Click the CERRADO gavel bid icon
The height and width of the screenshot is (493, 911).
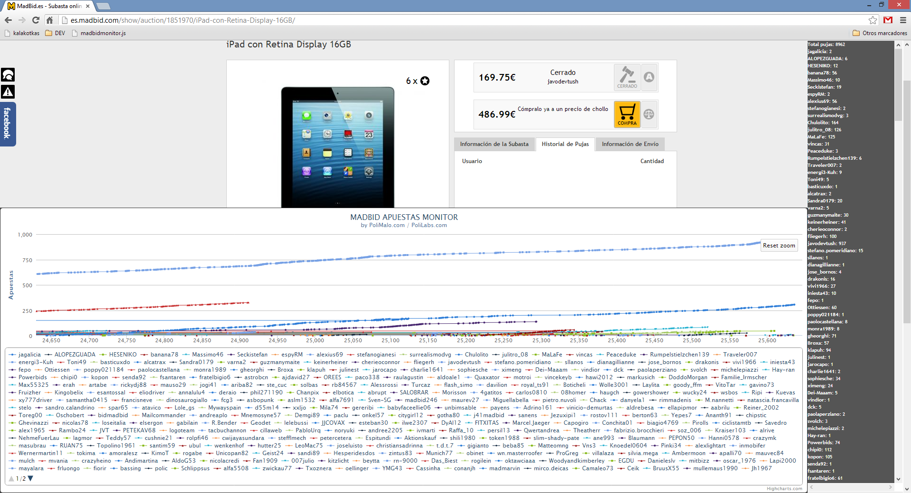point(627,77)
